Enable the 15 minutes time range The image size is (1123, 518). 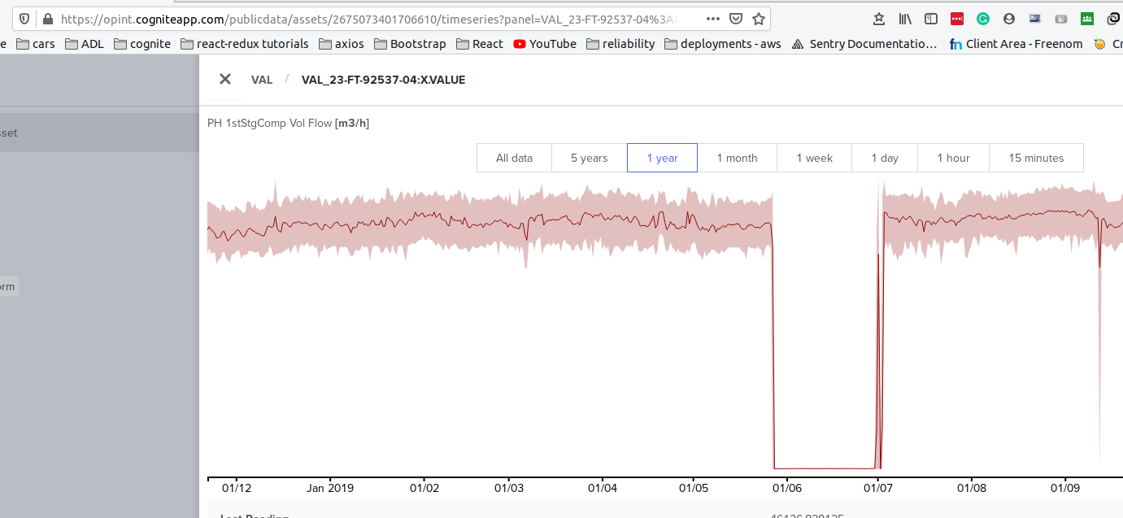[1036, 157]
